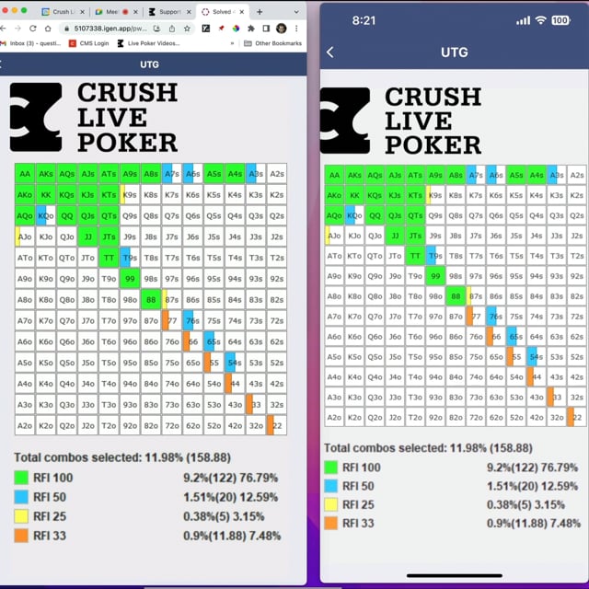The image size is (589, 589).
Task: Click the Crush Live Poker logo in browser
Action: tap(94, 117)
